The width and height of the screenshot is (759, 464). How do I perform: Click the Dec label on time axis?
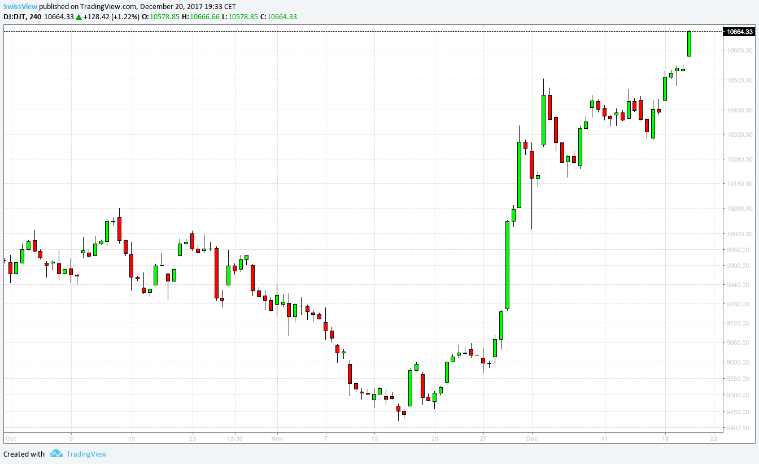[531, 438]
